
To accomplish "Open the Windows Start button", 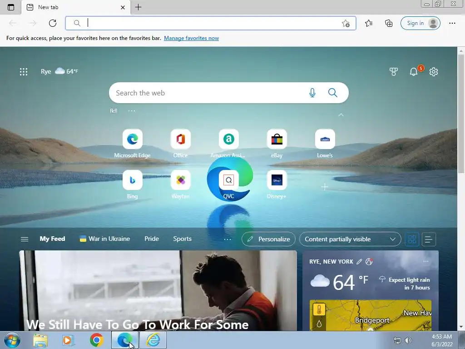I will [x=12, y=340].
